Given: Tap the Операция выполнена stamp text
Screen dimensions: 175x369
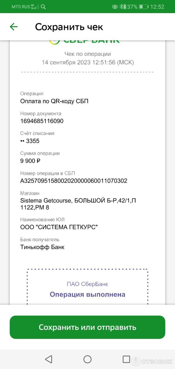Looking at the screenshot, I should coord(87,294).
